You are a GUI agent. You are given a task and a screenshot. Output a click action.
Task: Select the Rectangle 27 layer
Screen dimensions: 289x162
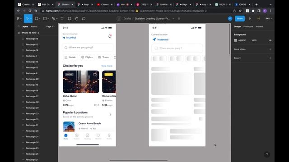32,96
